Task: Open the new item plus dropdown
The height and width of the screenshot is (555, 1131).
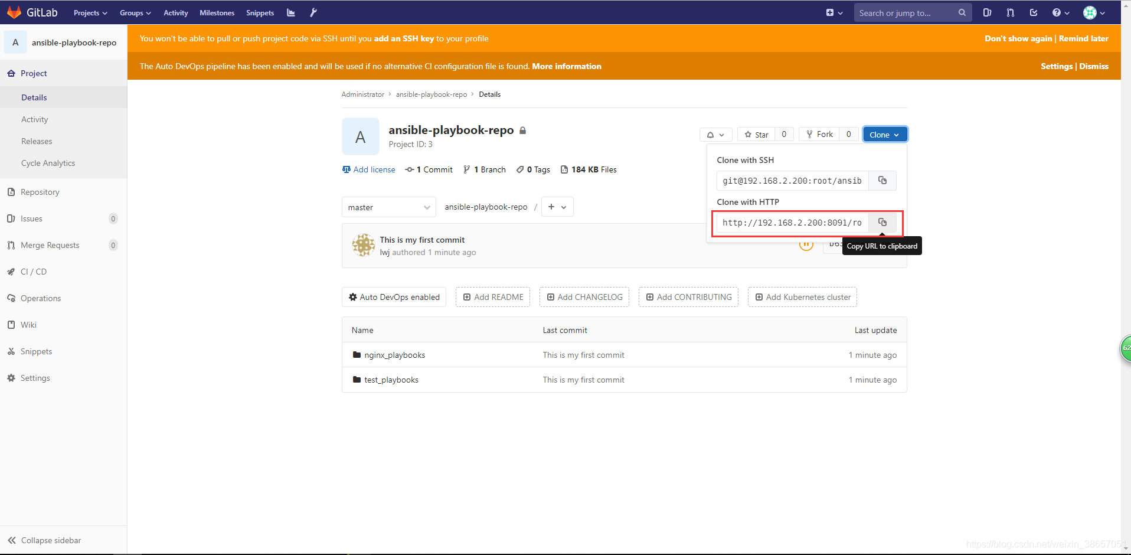Action: [x=835, y=12]
